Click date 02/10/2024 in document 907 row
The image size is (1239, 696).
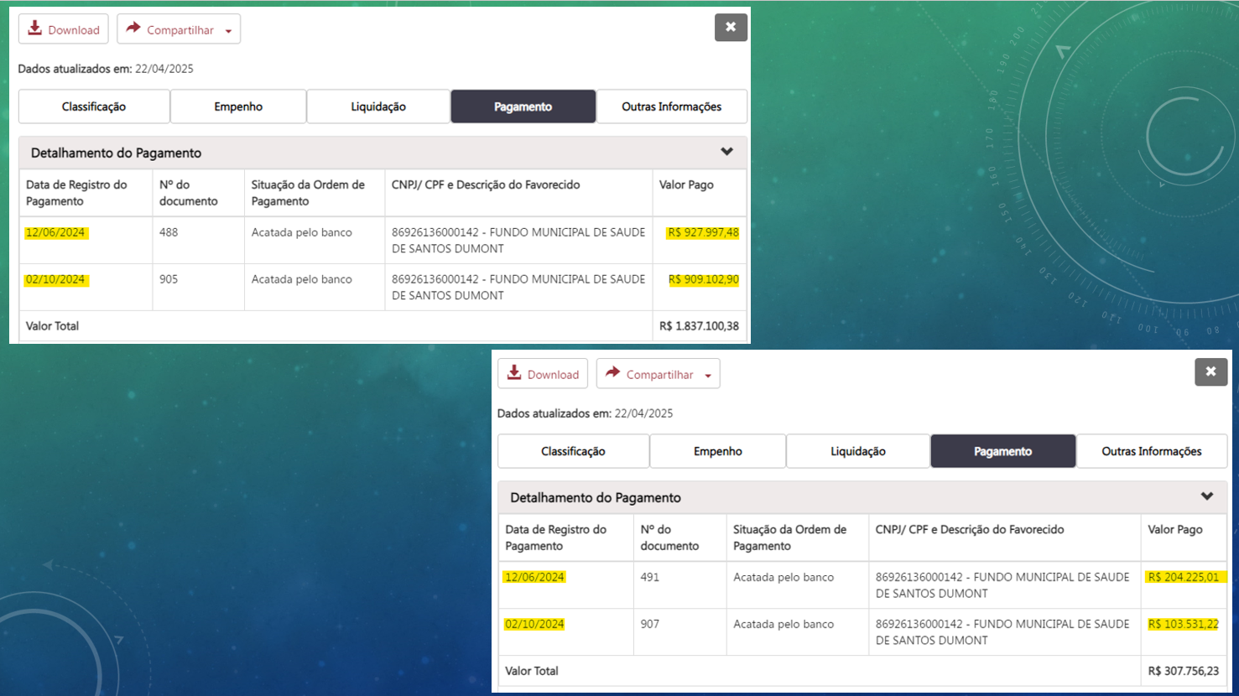[x=534, y=624]
